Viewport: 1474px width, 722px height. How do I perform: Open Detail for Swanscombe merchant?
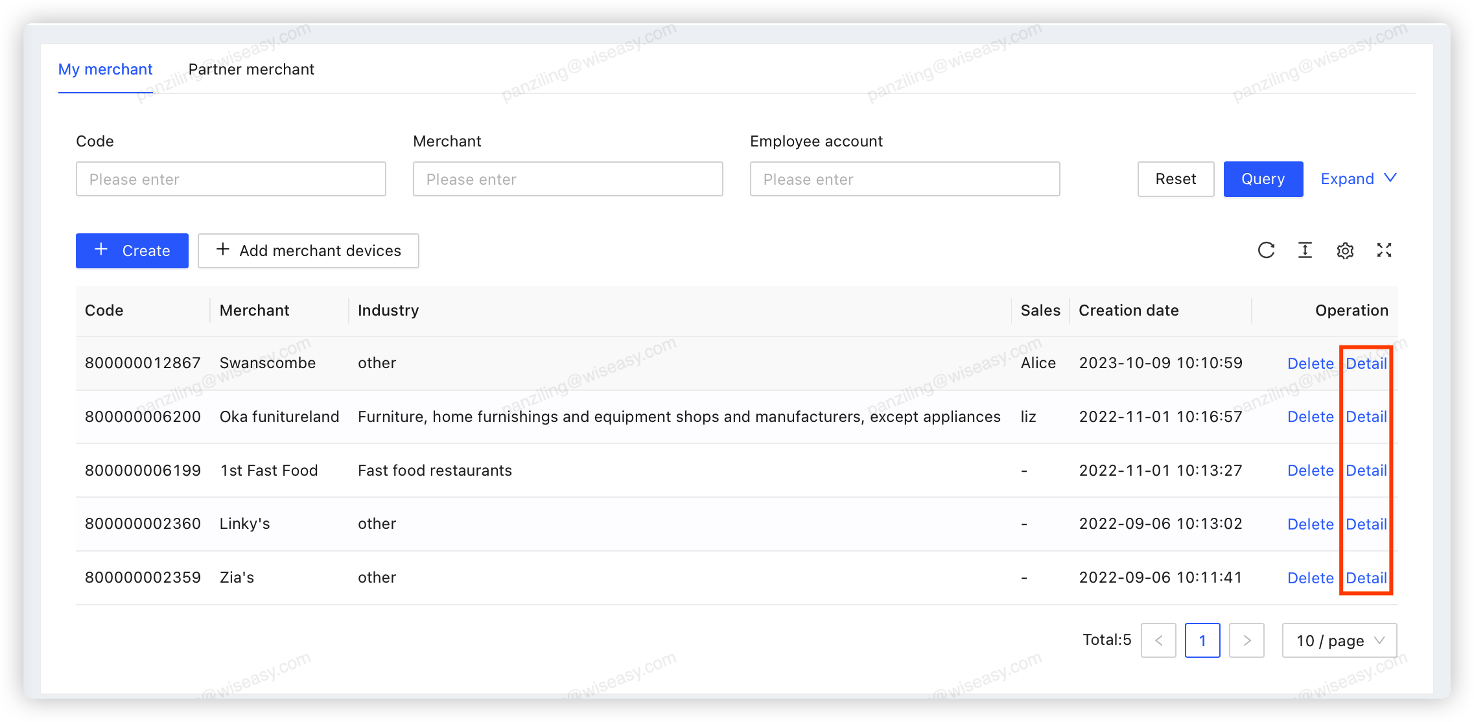(1366, 363)
